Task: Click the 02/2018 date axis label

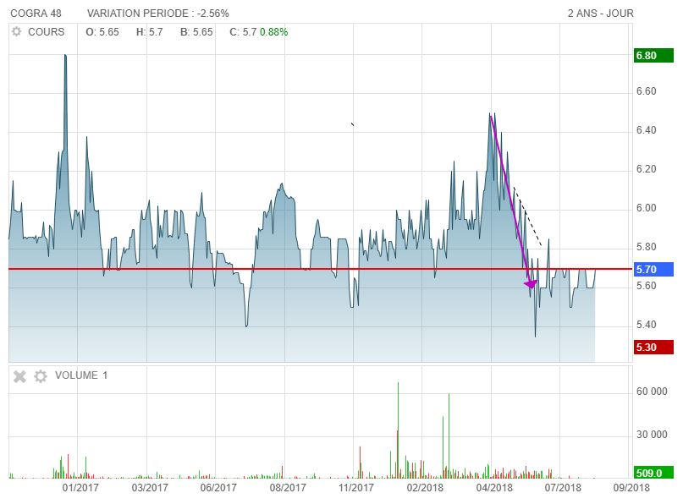Action: pos(425,487)
